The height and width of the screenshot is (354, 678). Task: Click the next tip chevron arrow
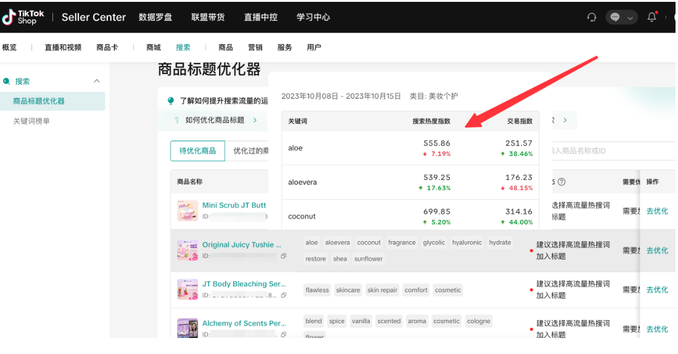[565, 120]
